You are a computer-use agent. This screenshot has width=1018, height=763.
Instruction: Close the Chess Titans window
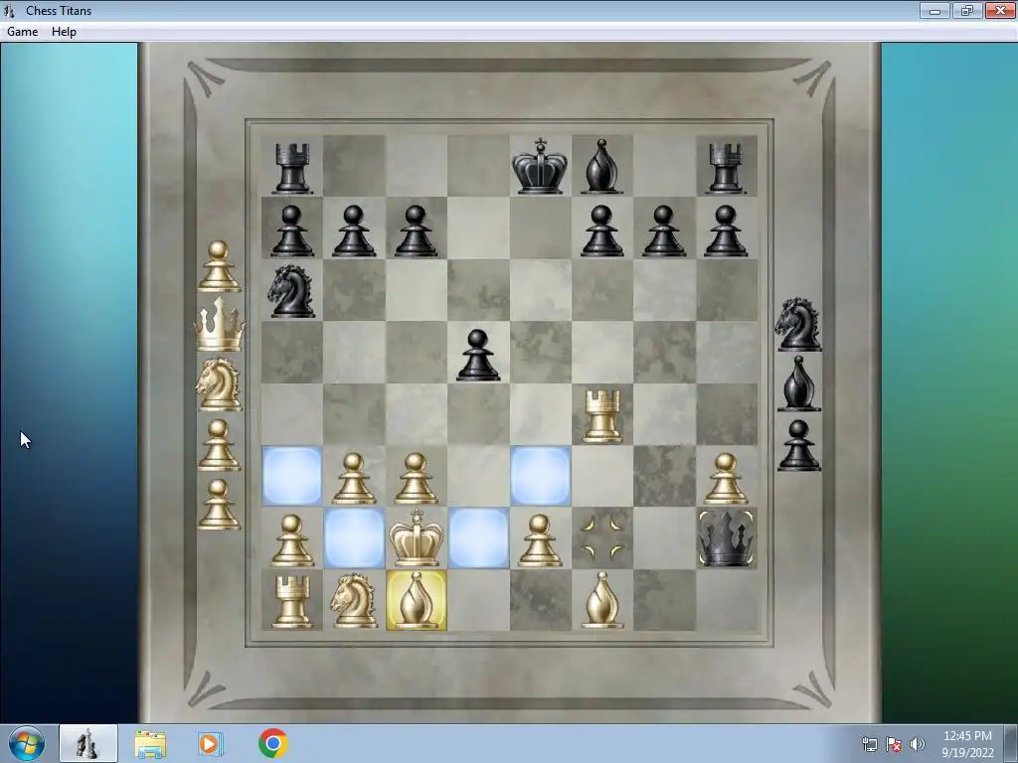[x=1000, y=10]
